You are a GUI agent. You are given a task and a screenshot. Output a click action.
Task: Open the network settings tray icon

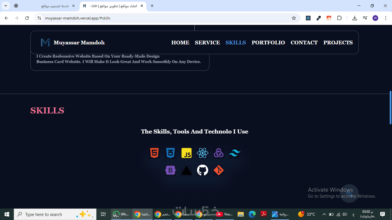coord(338,214)
